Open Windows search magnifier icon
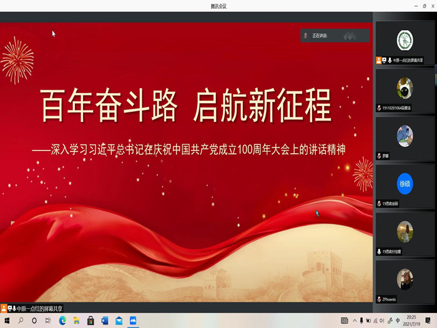The image size is (437, 328). tap(21, 321)
